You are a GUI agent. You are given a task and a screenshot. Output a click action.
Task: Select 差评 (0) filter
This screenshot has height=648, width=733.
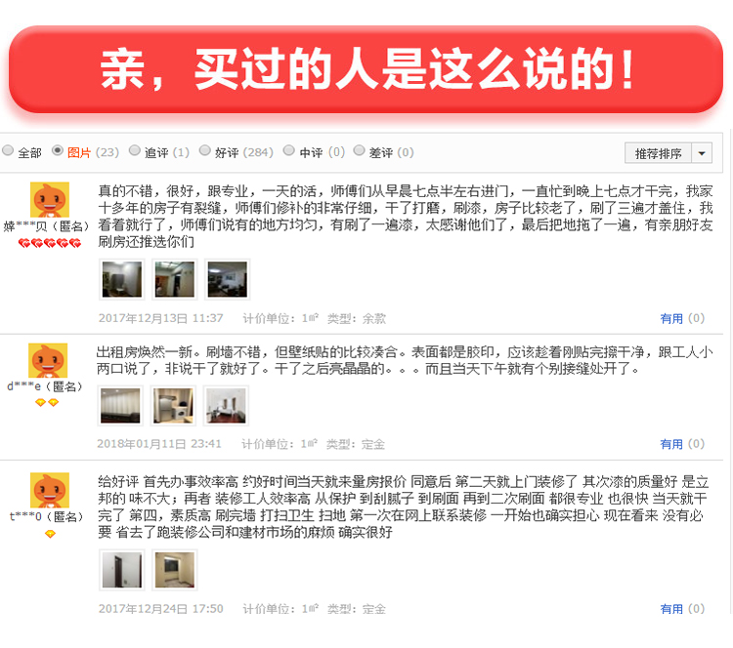pos(359,151)
